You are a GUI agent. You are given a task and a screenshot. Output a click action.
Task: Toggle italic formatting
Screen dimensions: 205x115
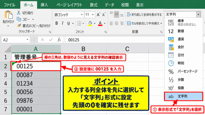point(62,23)
